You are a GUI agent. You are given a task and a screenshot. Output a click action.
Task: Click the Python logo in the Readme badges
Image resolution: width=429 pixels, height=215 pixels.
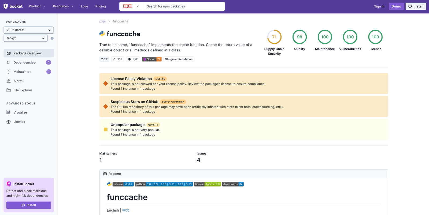click(x=109, y=184)
